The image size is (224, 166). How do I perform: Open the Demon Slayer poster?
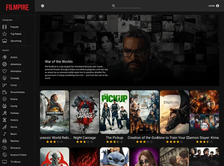tap(204, 112)
